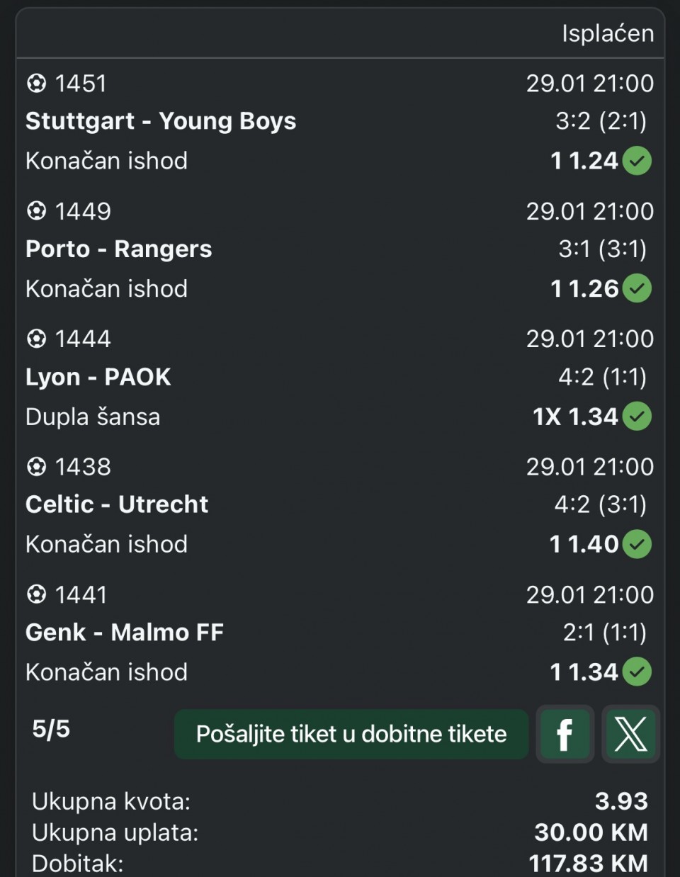Click the Facebook share icon
Image resolution: width=680 pixels, height=877 pixels.
point(565,734)
